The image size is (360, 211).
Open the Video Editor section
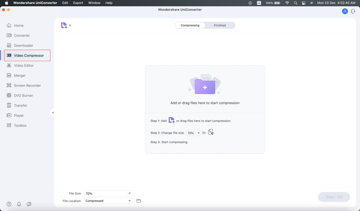coord(20,65)
